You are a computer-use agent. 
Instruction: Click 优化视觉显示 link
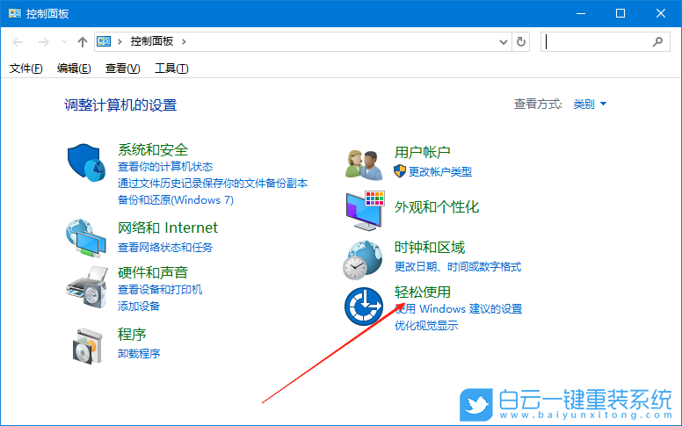(426, 326)
